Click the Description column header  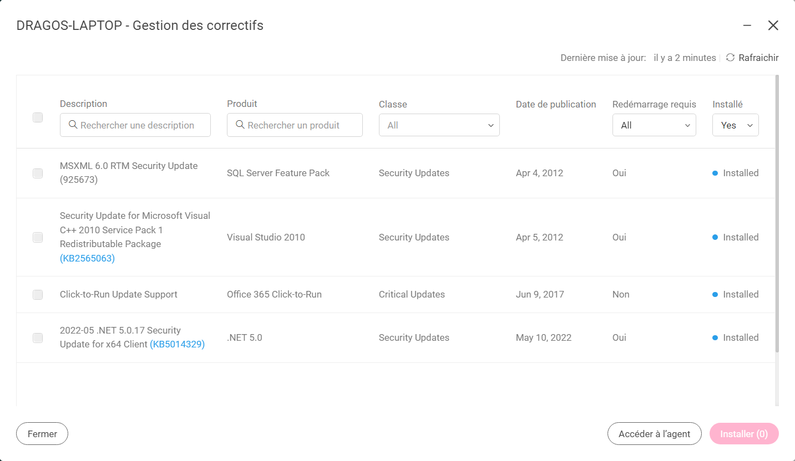coord(83,104)
